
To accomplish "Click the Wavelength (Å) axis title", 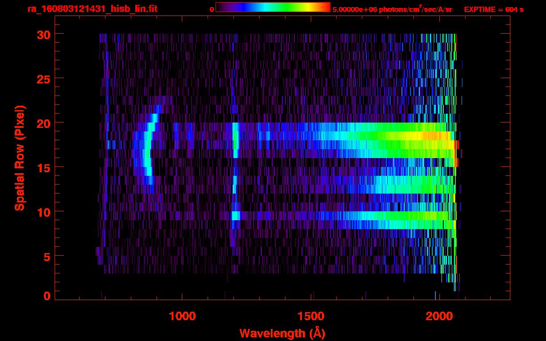I will 282,333.
